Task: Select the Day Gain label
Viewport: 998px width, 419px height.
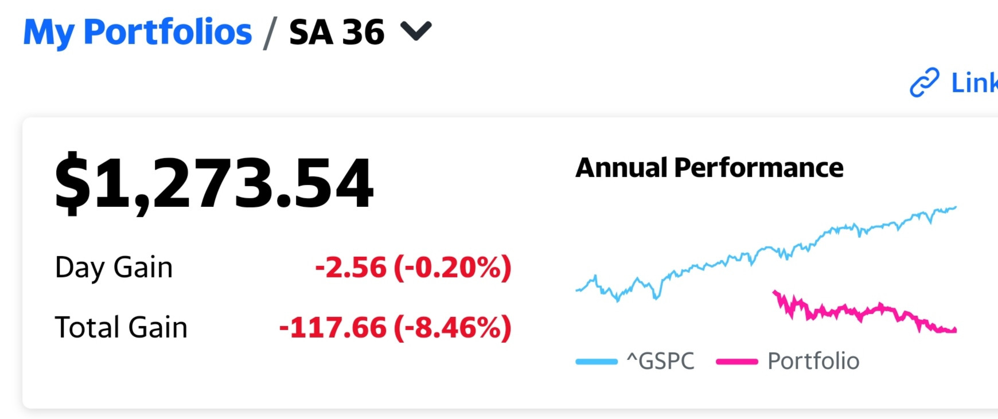Action: [114, 268]
